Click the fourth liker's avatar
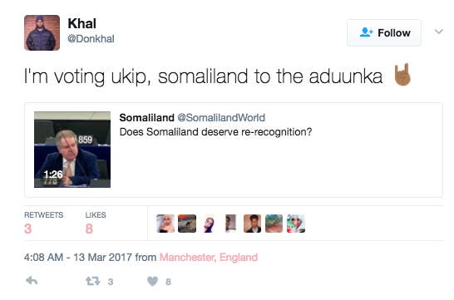Viewport: 454px width, 300px height. pyautogui.click(x=230, y=224)
